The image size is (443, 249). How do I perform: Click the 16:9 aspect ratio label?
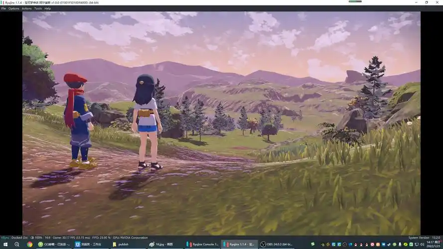[x=47, y=238]
